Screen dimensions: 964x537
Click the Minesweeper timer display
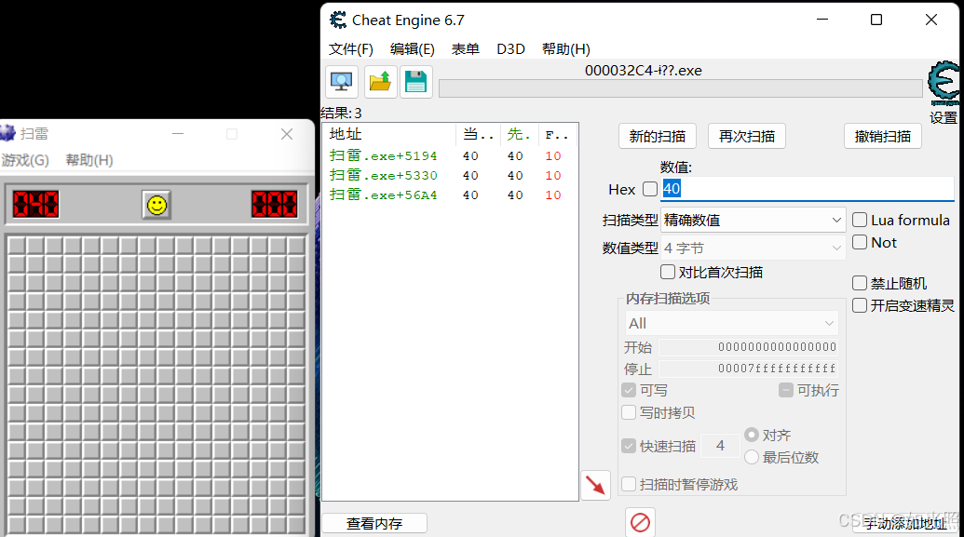pos(274,204)
